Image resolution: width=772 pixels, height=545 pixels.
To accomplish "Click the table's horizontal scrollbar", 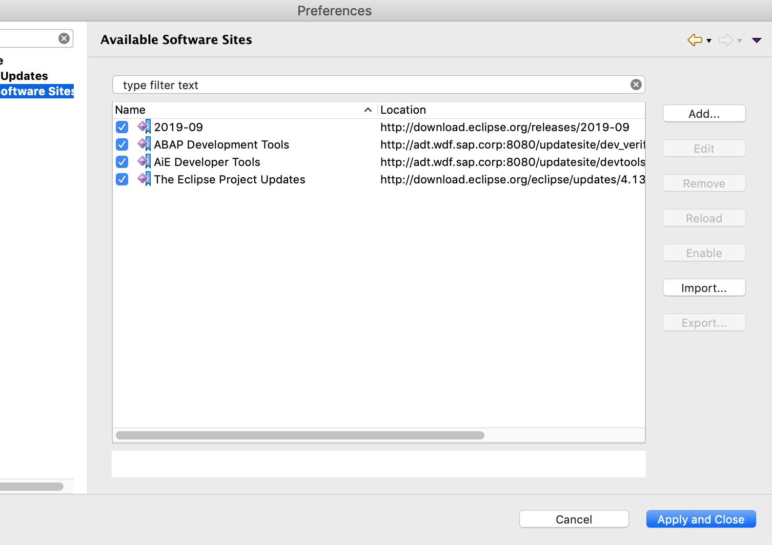I will [x=300, y=435].
